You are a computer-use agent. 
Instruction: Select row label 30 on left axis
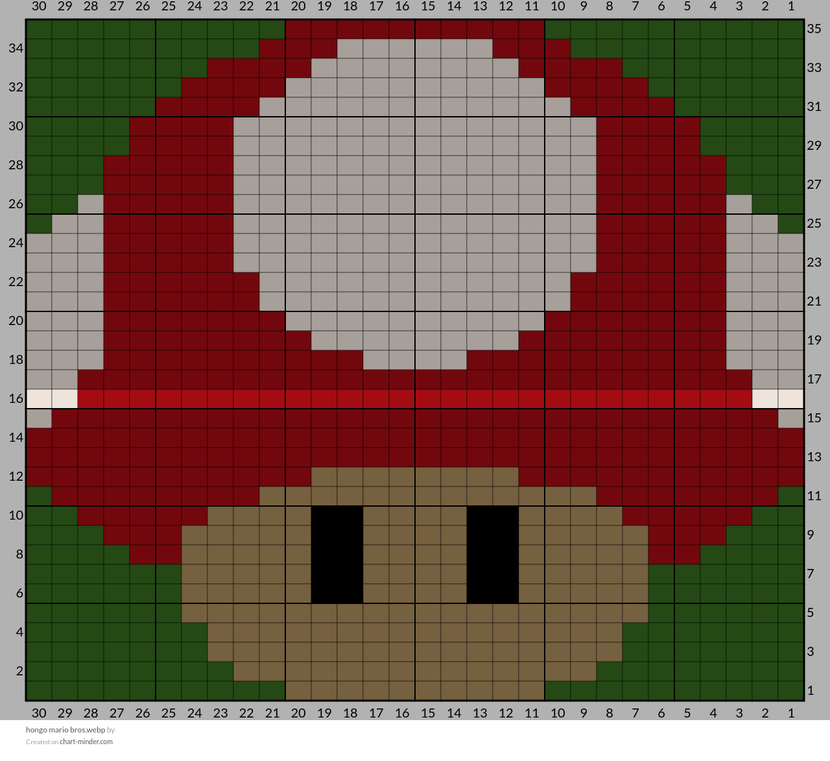pos(16,126)
